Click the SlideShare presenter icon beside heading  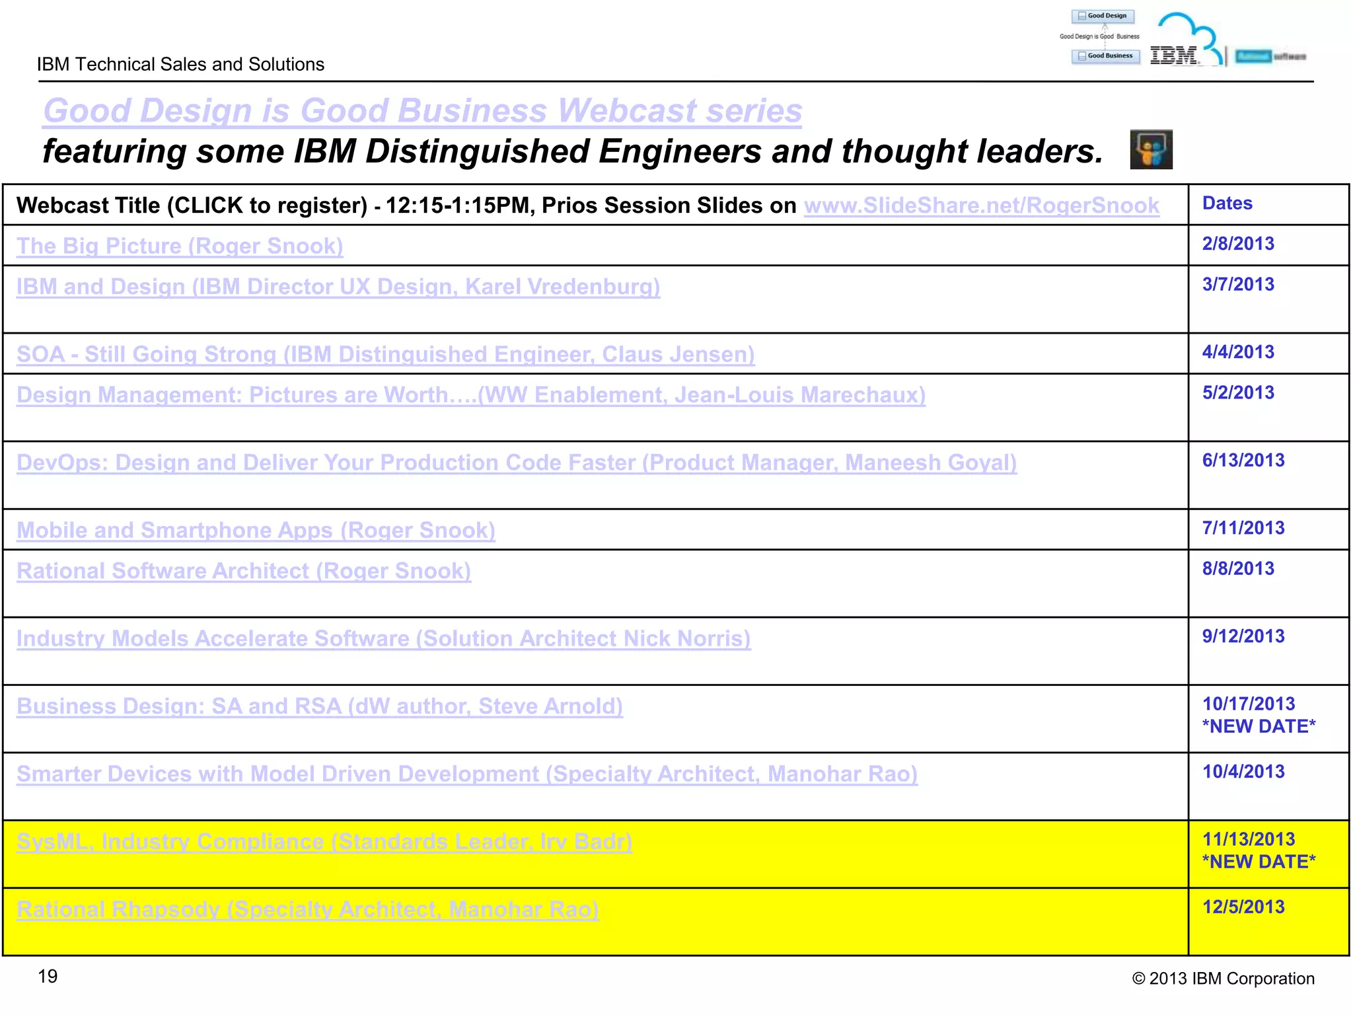click(1151, 149)
